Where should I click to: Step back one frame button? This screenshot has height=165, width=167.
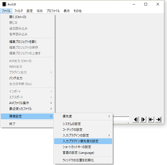pyautogui.click(x=135, y=120)
